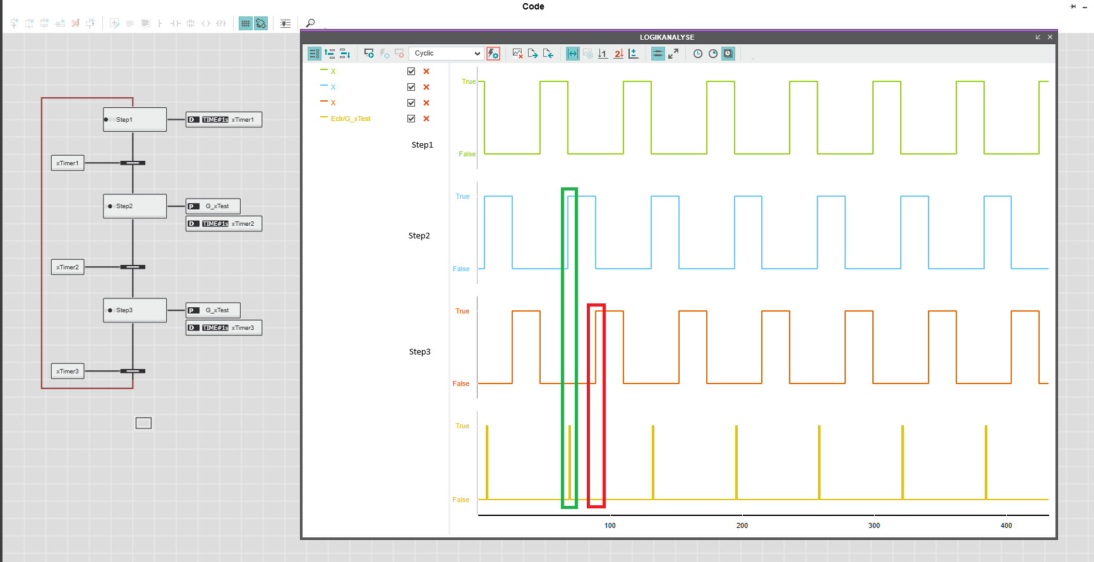Remove the blue X signal with red cross

426,87
